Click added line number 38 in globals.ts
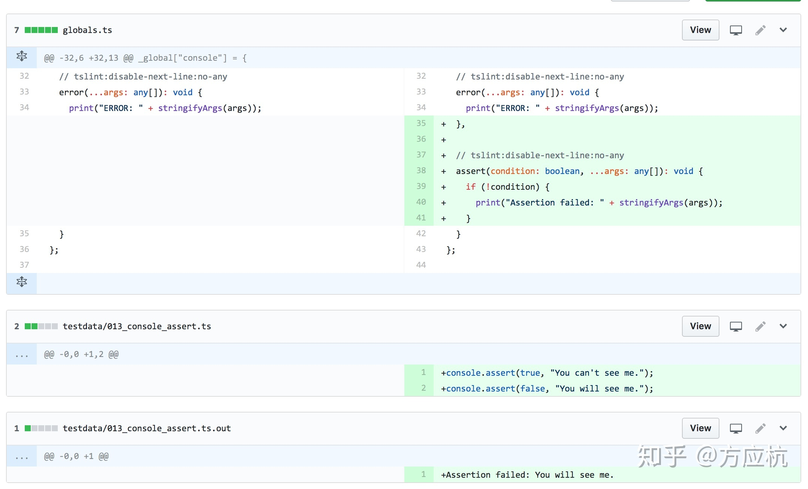Image resolution: width=808 pixels, height=489 pixels. point(421,171)
